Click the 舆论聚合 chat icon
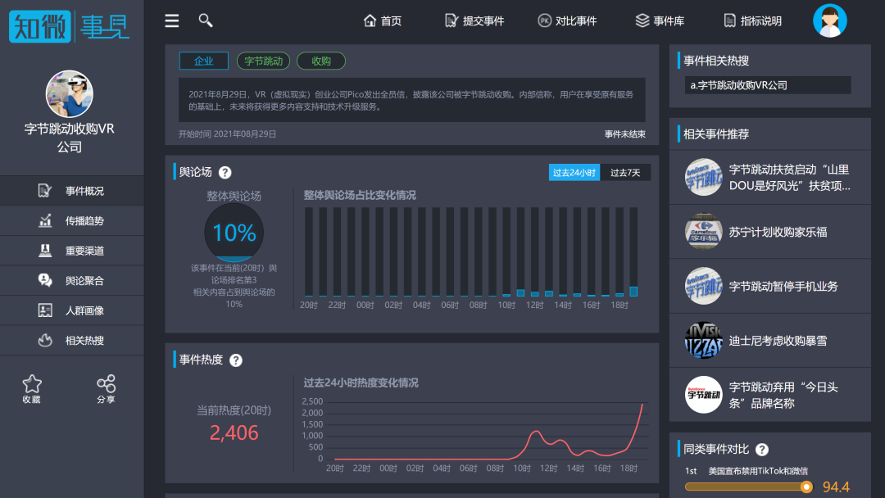Screen dimensions: 885x498 [44, 280]
